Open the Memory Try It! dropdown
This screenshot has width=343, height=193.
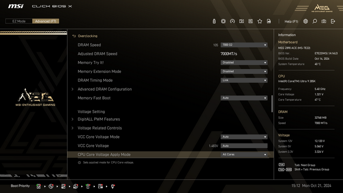pos(244,62)
